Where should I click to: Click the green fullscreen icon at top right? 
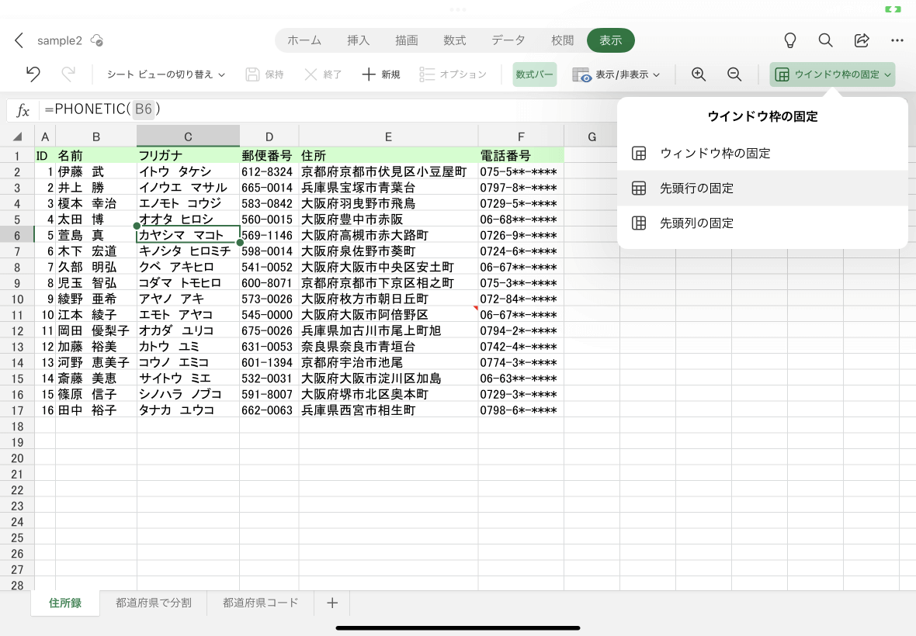[x=893, y=9]
